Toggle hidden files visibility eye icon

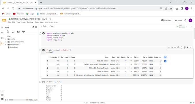tap(23, 32)
